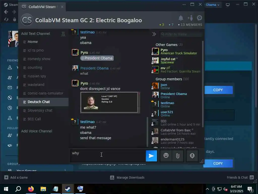Send the chat message with arrow button
The height and width of the screenshot is (194, 258).
coord(151,156)
